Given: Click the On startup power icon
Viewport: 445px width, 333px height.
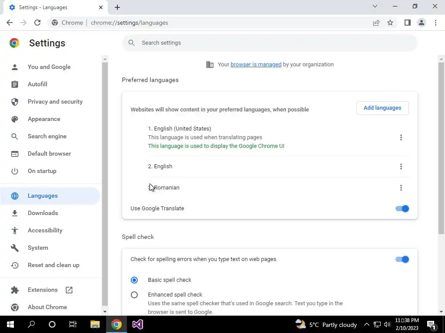Looking at the screenshot, I should [x=14, y=171].
